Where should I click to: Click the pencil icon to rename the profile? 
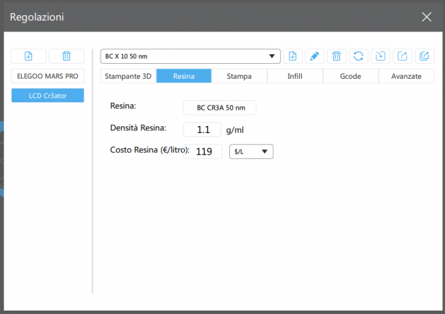[x=314, y=56]
